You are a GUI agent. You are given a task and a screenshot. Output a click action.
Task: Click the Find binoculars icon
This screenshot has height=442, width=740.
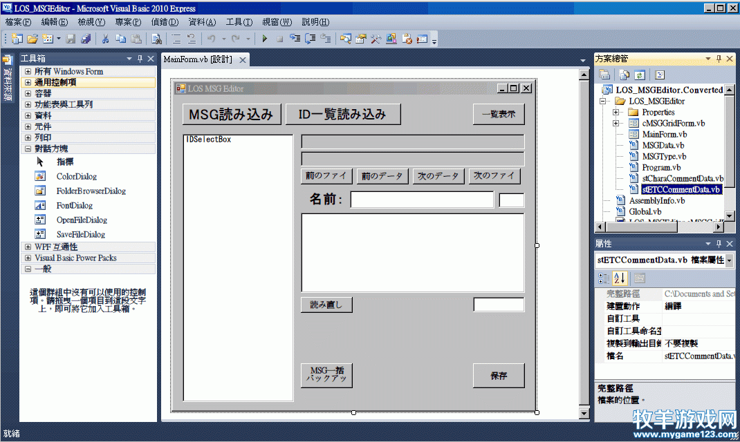click(156, 39)
